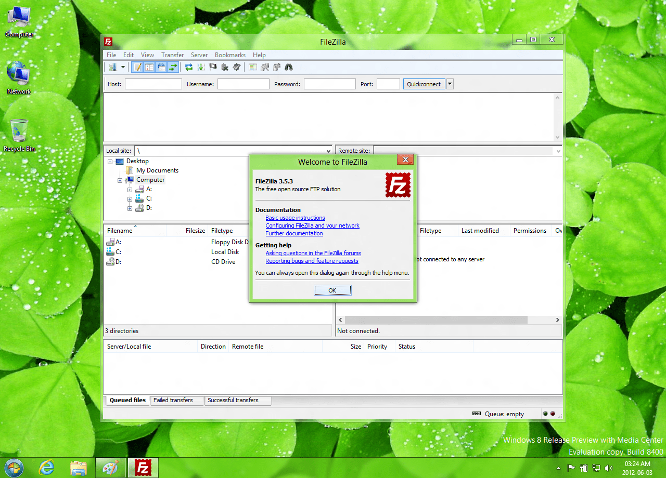
Task: Click into the Username field
Action: (x=244, y=84)
